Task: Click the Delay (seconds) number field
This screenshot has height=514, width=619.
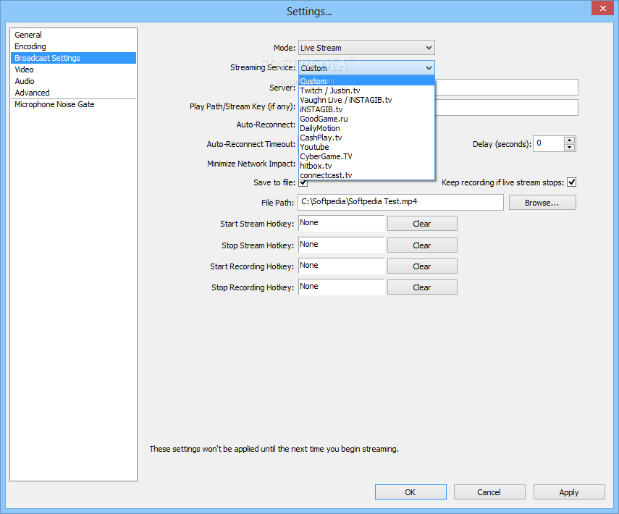Action: [549, 143]
